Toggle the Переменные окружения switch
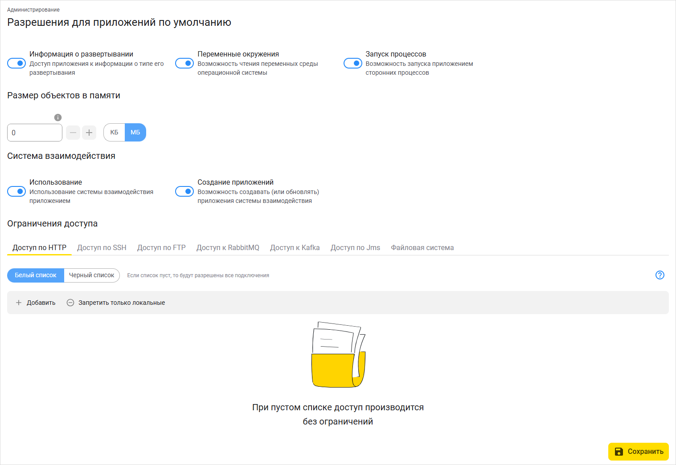Viewport: 676px width, 465px height. (184, 63)
